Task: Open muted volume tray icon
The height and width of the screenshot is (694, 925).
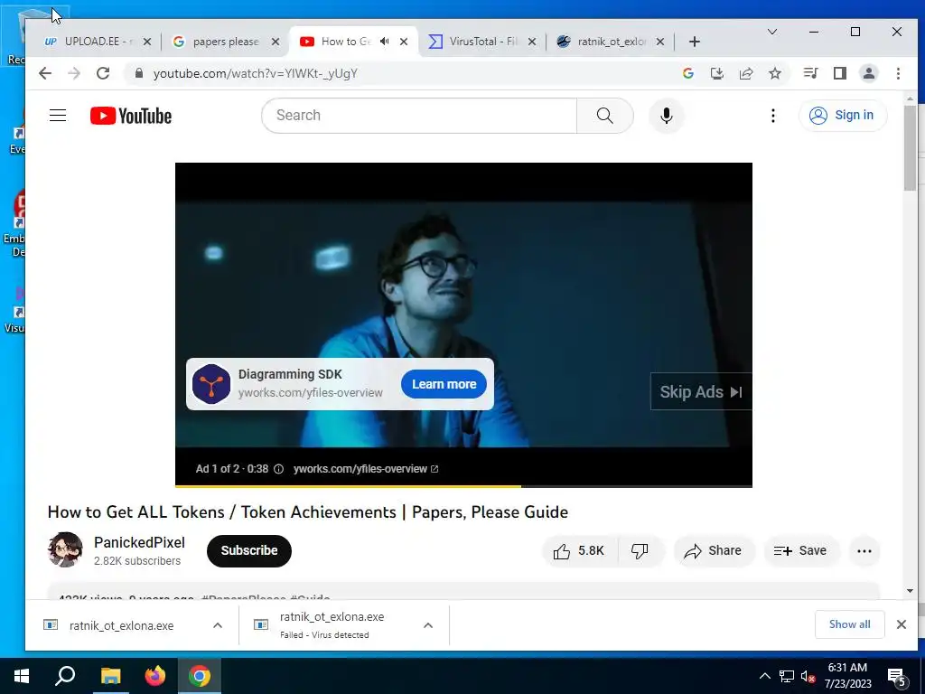Action: coord(808,676)
